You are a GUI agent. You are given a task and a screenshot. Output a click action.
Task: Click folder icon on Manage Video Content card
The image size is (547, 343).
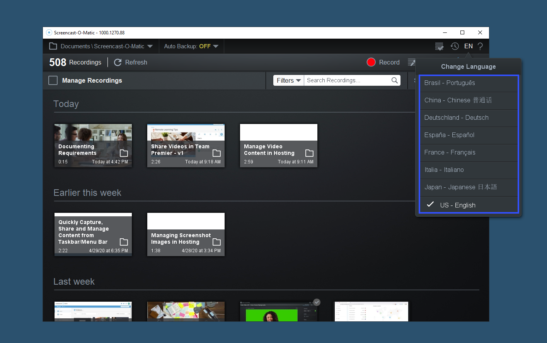[309, 153]
